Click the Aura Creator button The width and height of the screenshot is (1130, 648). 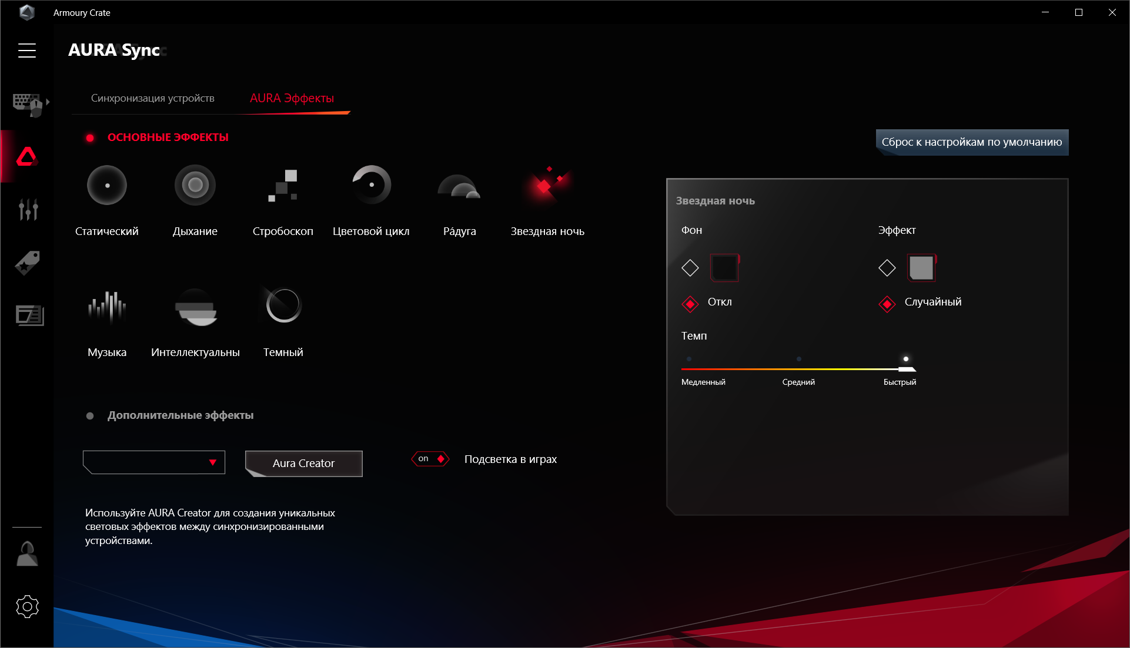click(x=303, y=464)
